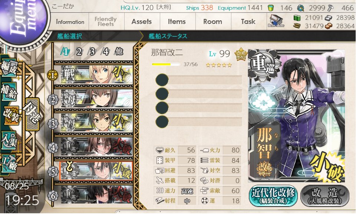Switch to fleet 3 tab

[x=92, y=52]
